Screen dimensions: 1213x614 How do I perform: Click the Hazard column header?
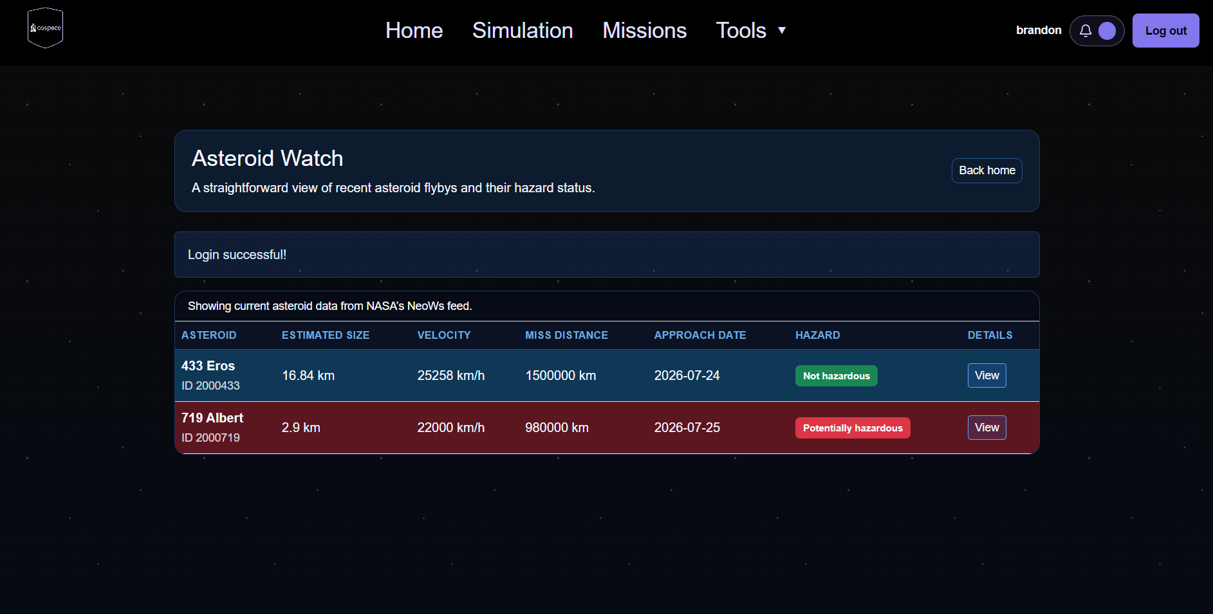tap(817, 335)
